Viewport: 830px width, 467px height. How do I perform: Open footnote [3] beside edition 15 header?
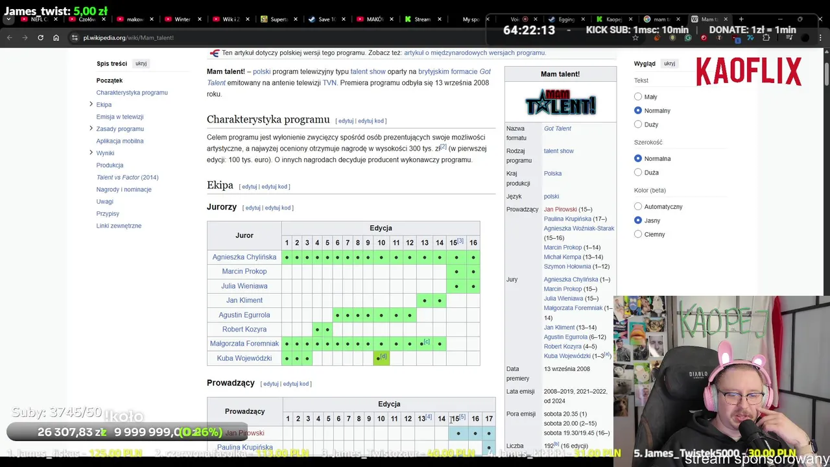(x=460, y=241)
